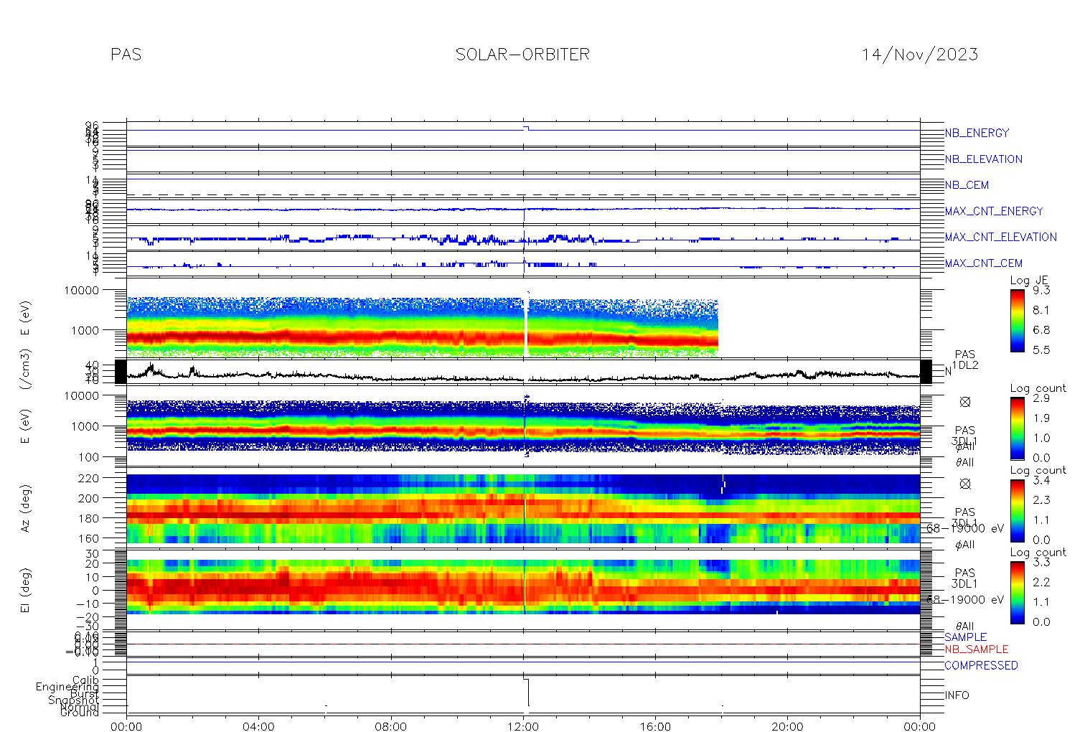Click the INFO label
The width and height of the screenshot is (1085, 732).
[957, 695]
